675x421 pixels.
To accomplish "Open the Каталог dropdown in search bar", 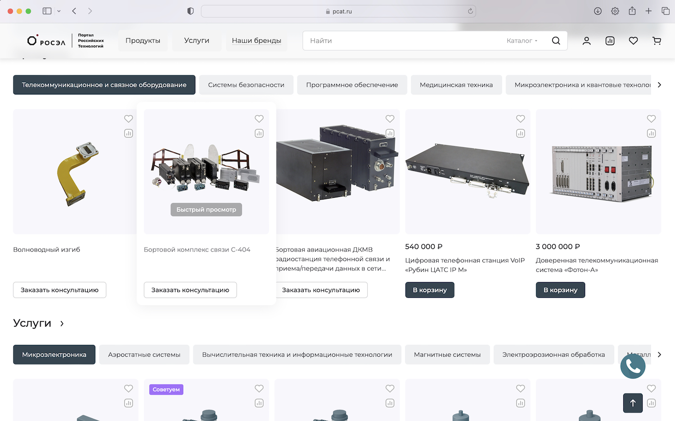I will click(522, 41).
